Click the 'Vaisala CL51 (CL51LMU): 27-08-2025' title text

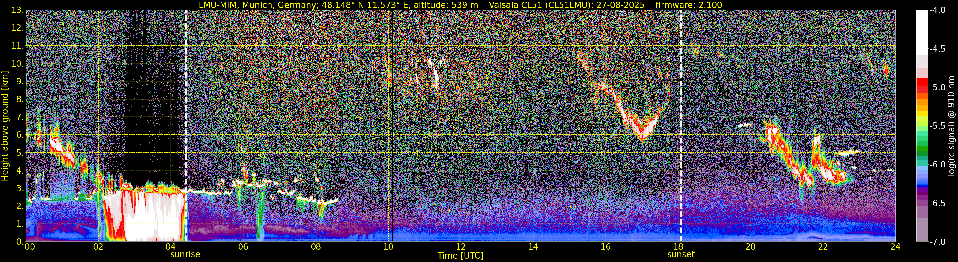567,5
